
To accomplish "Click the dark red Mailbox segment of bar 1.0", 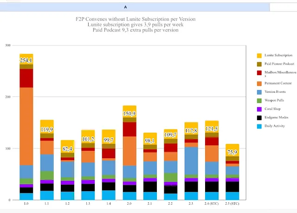I will [26, 78].
